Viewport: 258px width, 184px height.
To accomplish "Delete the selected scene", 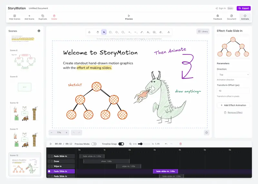I will tap(54, 17).
